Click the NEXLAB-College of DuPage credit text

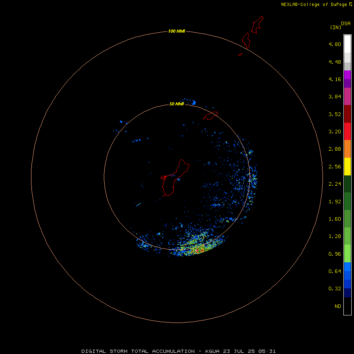(x=314, y=4)
